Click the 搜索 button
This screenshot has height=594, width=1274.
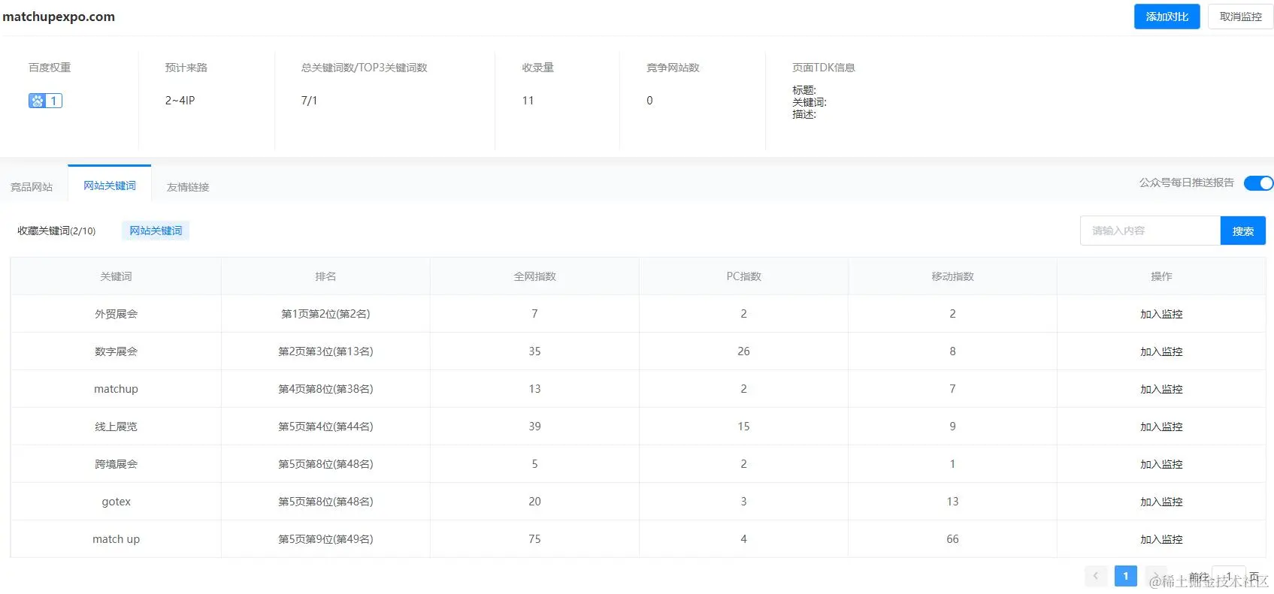[1242, 231]
